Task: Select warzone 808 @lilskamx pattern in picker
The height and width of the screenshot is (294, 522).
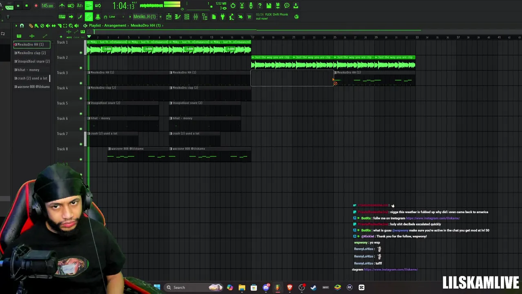Action: tap(32, 87)
